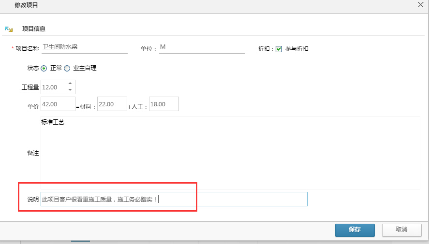Click the 工程量 value 12.00 field

(53, 87)
